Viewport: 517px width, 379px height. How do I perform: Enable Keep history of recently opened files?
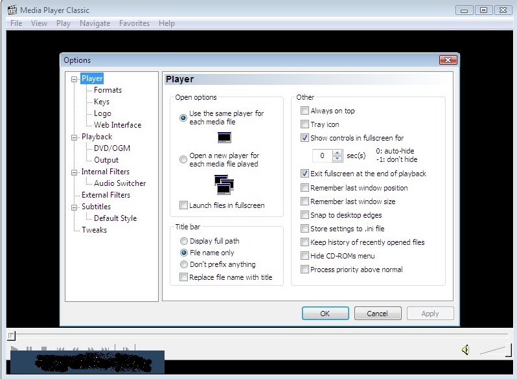tap(304, 242)
